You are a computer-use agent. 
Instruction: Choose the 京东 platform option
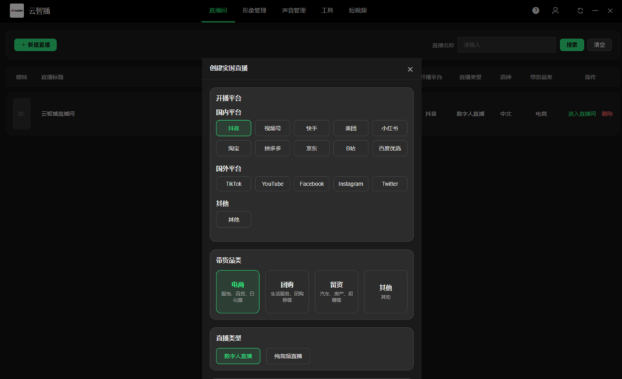[312, 148]
